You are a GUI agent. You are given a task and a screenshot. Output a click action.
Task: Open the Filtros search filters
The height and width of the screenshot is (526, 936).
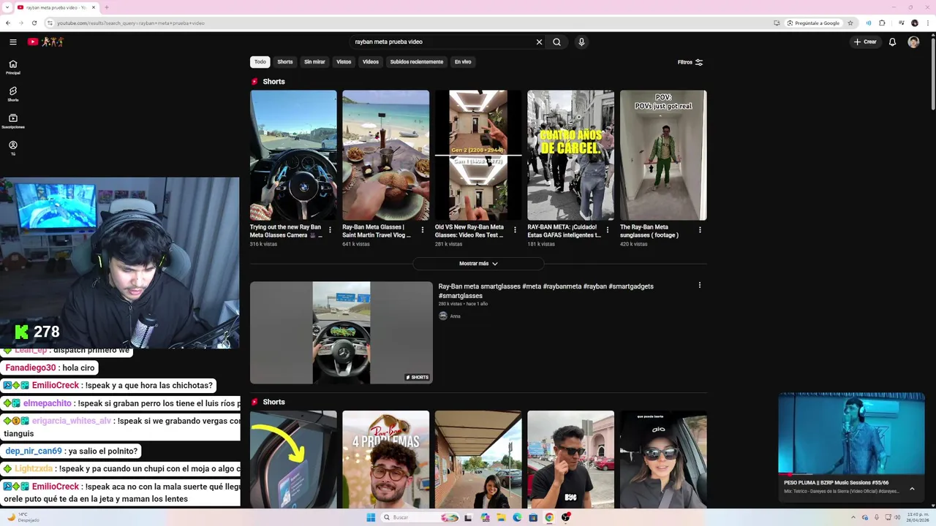pyautogui.click(x=690, y=62)
